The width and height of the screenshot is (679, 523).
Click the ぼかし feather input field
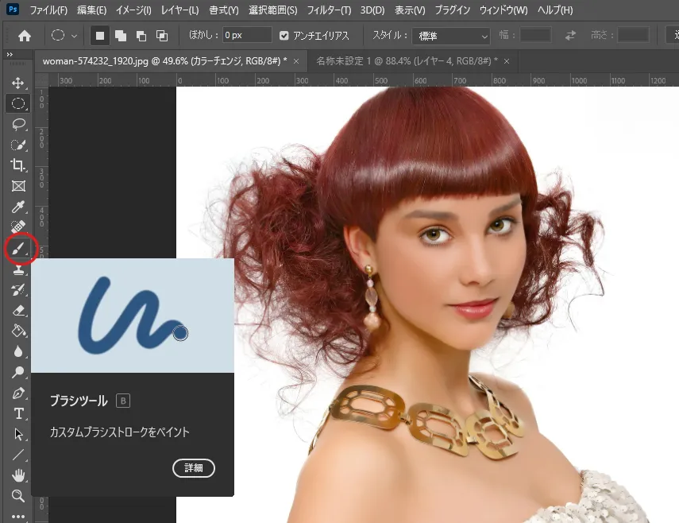[245, 36]
